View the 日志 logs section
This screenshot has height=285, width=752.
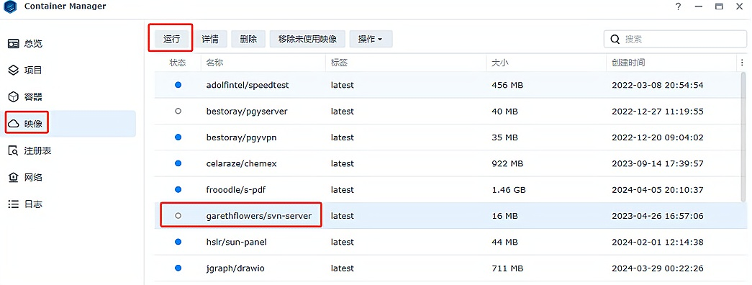68,204
